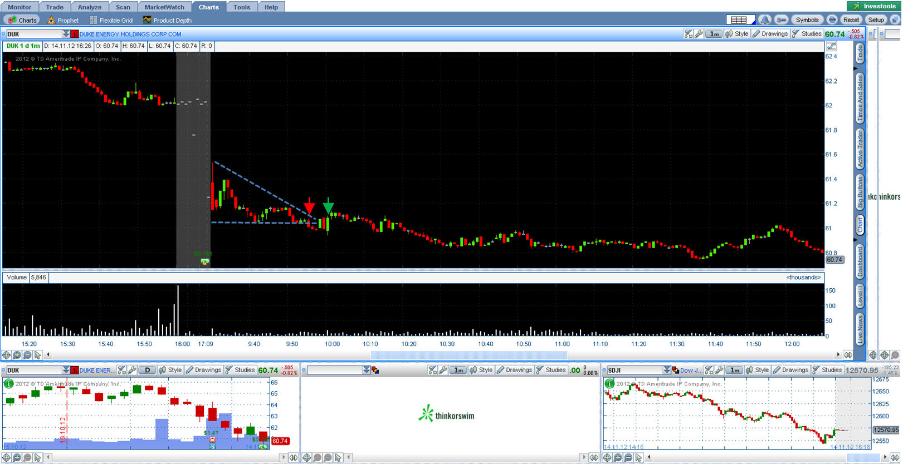Detach window using icon right of Setup

pyautogui.click(x=895, y=20)
